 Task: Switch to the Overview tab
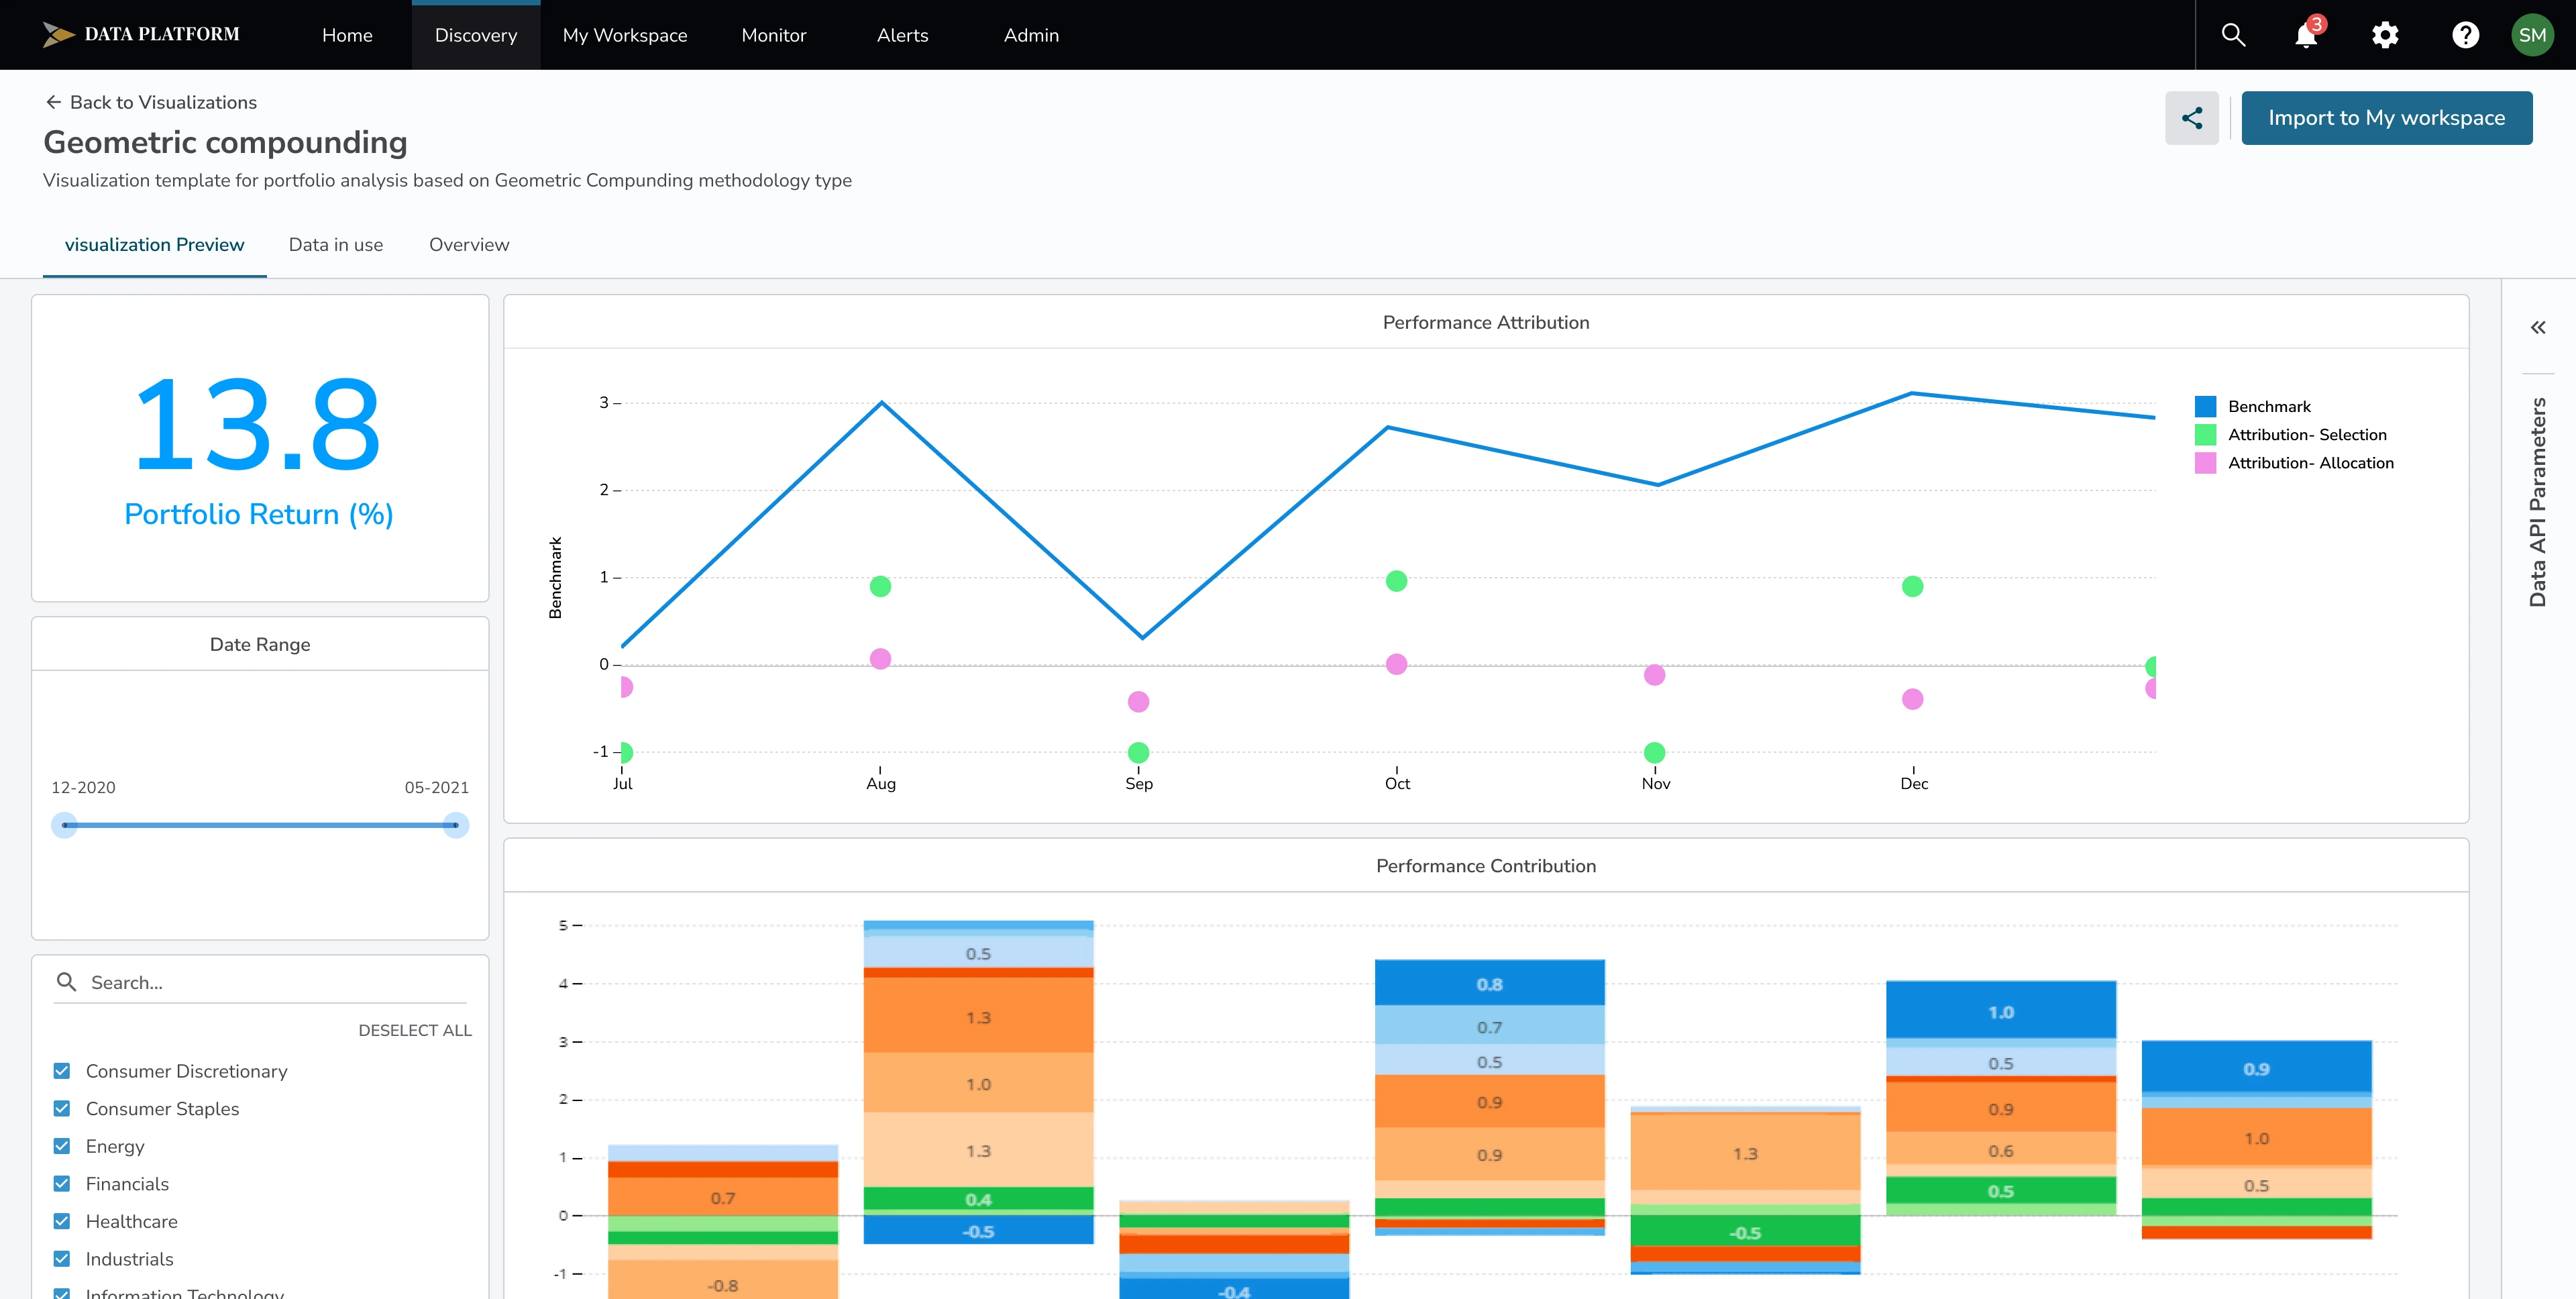(469, 245)
